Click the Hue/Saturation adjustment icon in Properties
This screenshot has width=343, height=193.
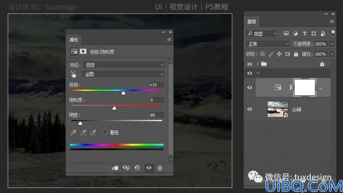point(74,52)
